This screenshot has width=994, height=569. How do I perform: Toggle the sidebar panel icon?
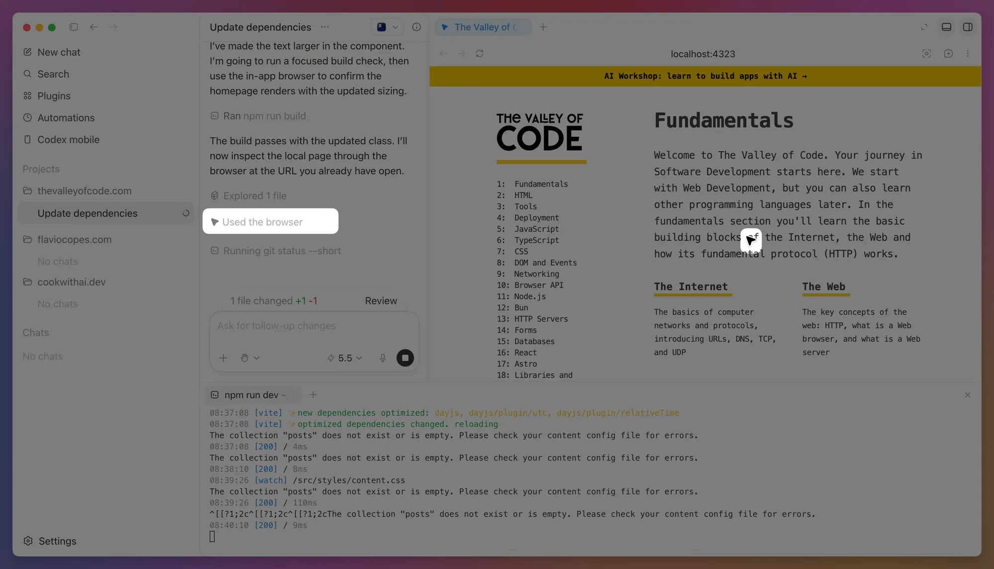click(x=74, y=27)
